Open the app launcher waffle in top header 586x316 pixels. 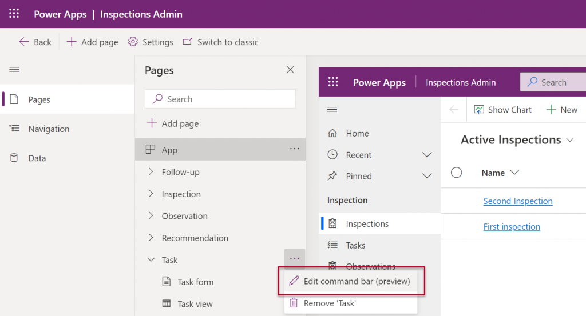[14, 14]
